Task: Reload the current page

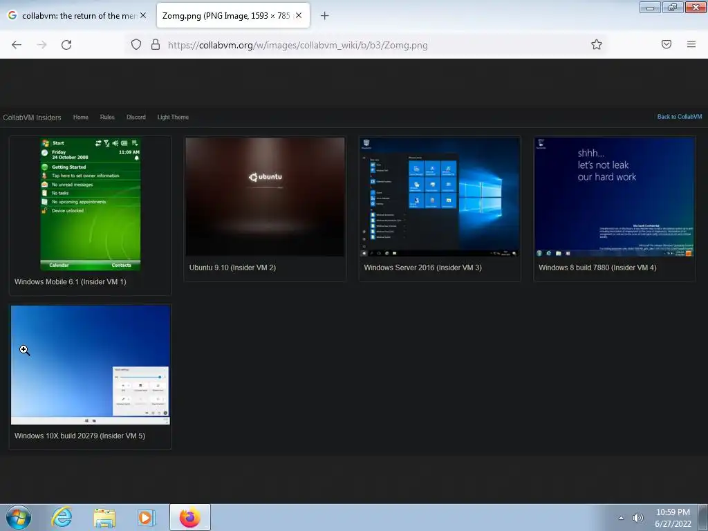Action: [x=66, y=45]
